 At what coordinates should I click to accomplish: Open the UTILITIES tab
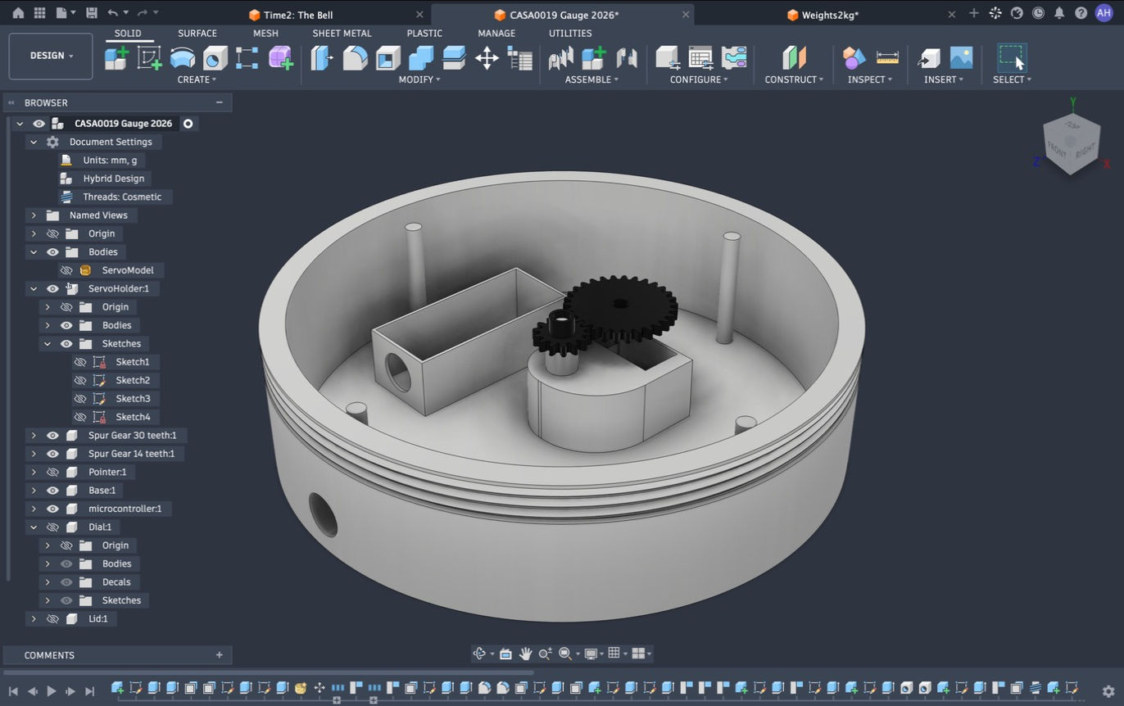point(570,34)
